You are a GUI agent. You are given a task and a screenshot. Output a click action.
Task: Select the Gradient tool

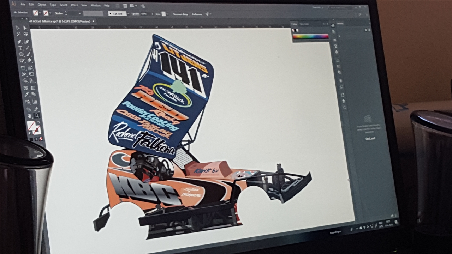[33, 88]
